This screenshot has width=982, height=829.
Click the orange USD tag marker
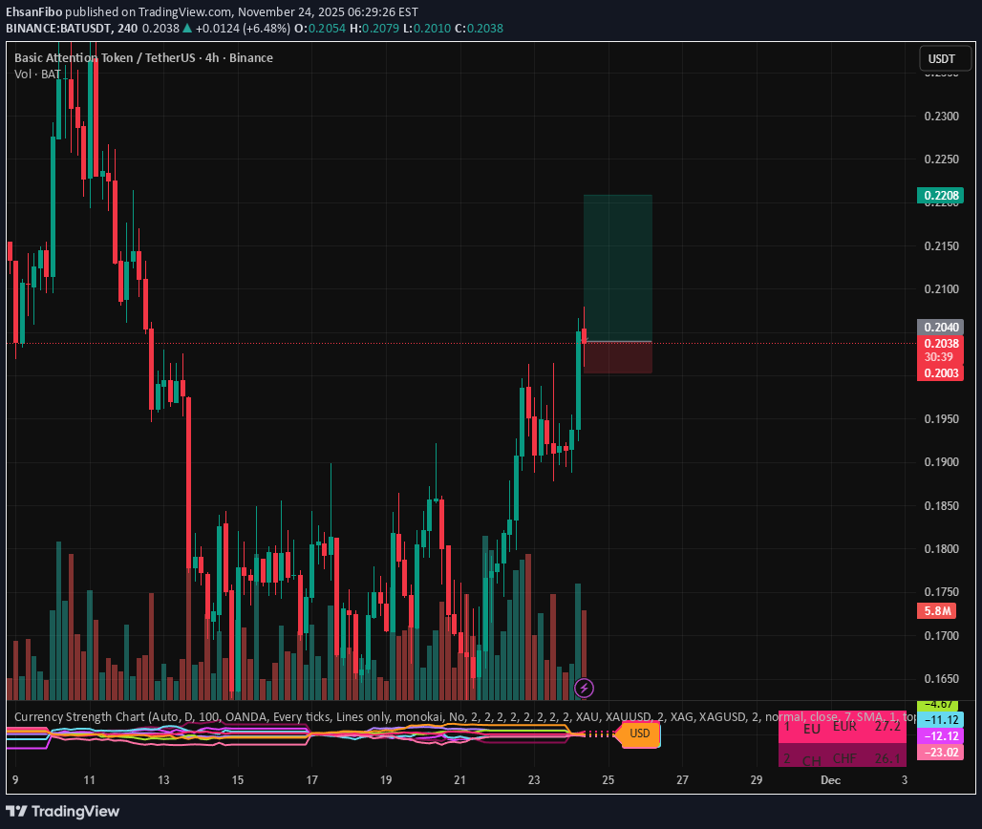pos(638,733)
